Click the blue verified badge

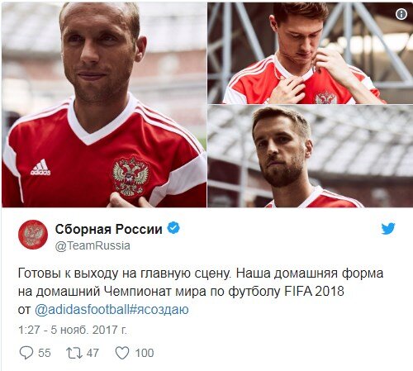tap(173, 228)
